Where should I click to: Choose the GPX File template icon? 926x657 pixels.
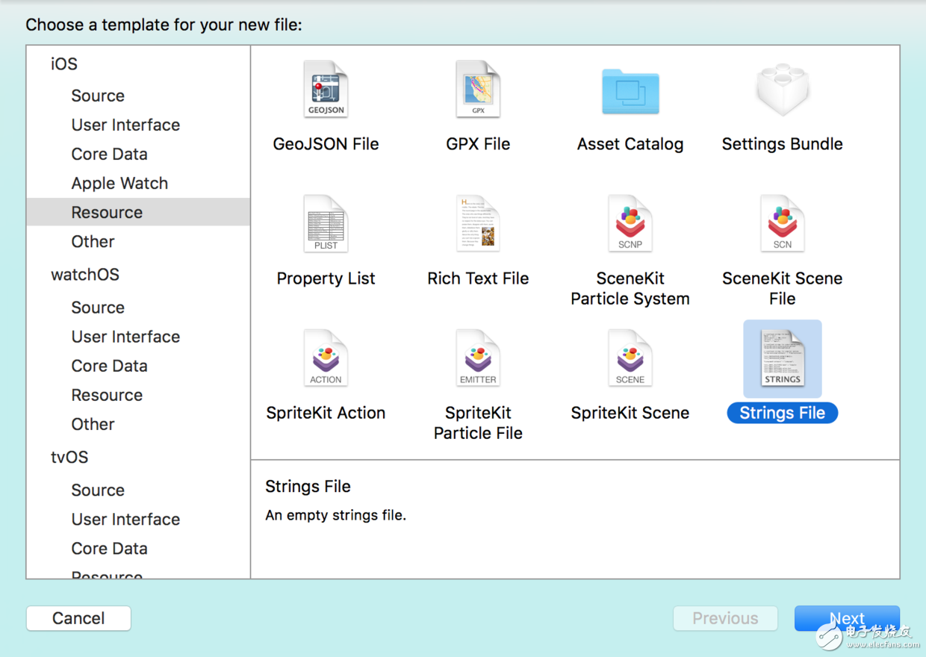coord(478,90)
